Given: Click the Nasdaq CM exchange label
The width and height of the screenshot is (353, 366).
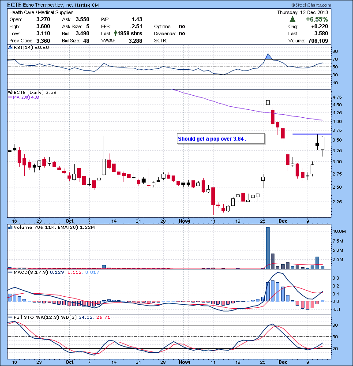Looking at the screenshot, I should (x=87, y=5).
